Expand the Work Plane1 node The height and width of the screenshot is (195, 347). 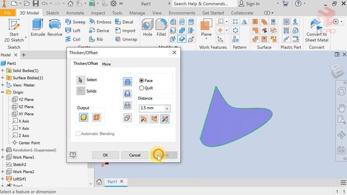click(2, 157)
